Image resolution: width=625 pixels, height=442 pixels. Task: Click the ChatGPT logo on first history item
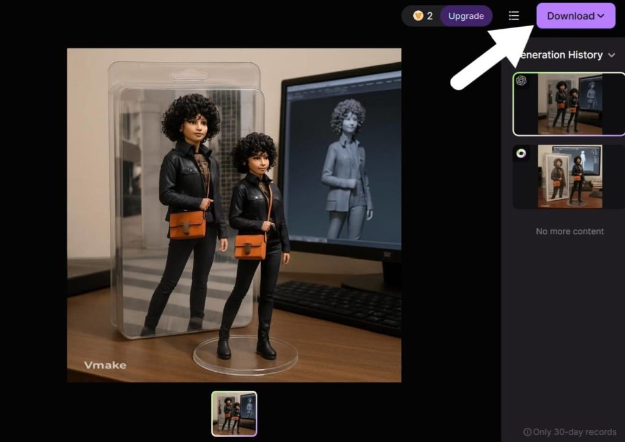521,81
